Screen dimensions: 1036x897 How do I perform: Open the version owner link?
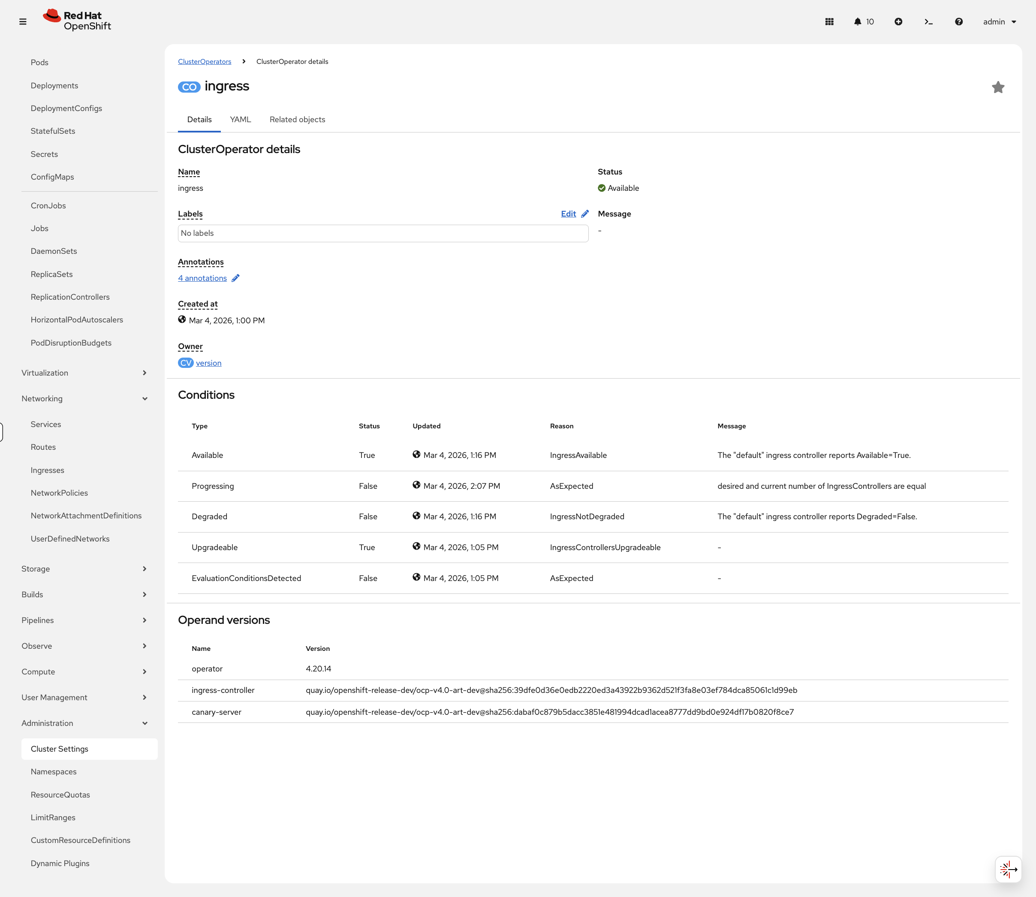point(208,363)
